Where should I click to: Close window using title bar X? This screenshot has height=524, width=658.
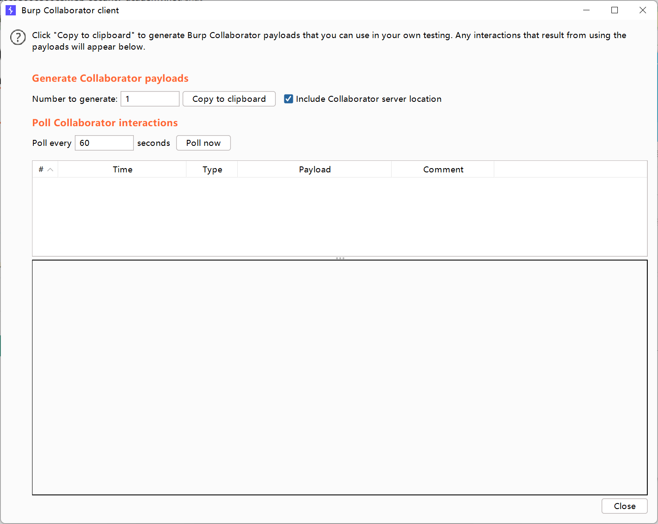click(x=643, y=10)
